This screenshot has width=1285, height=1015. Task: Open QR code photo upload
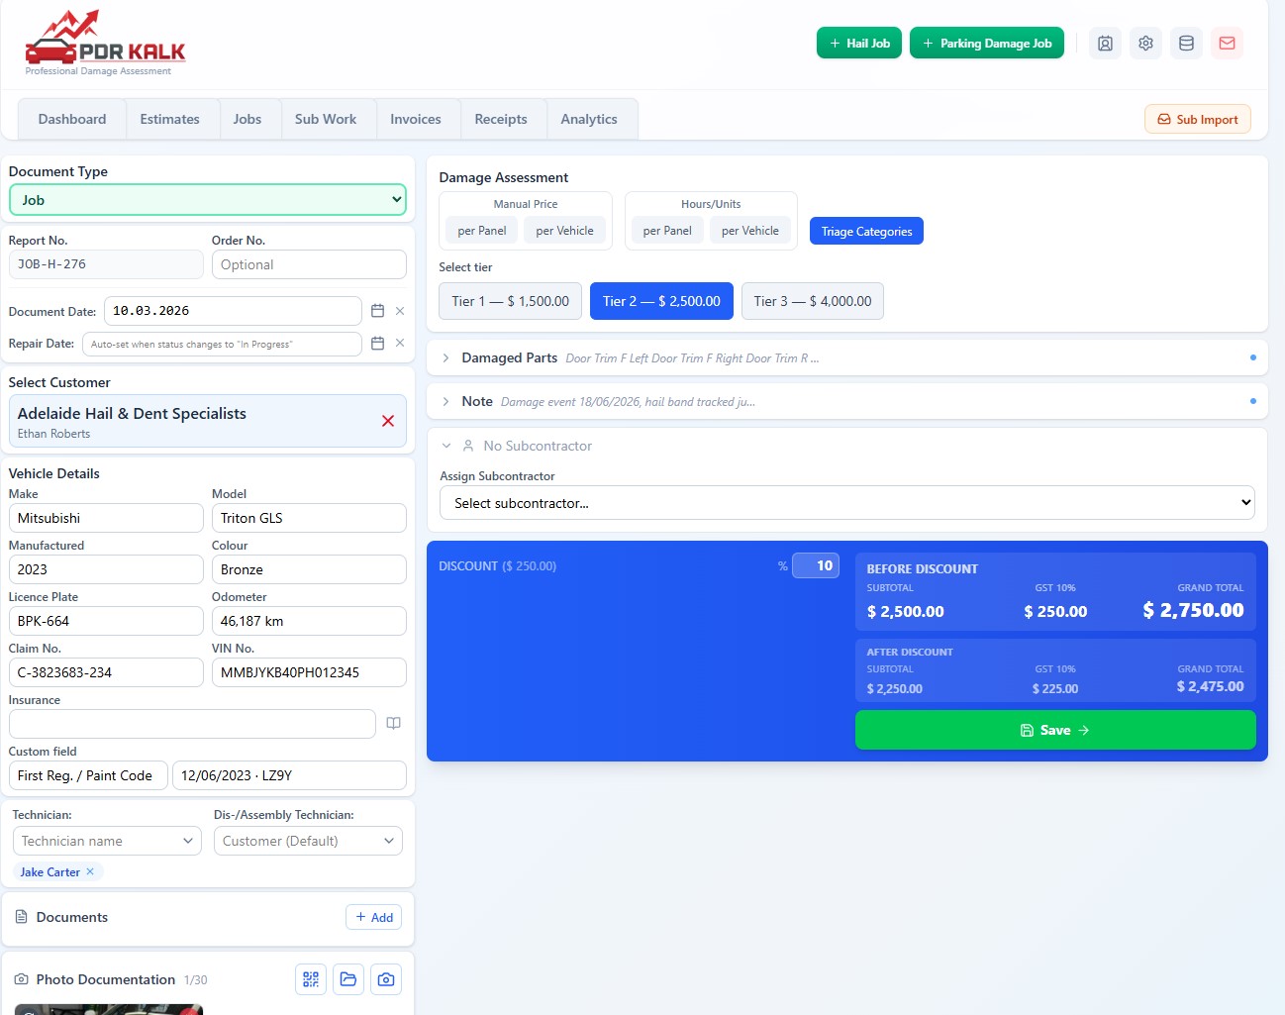click(x=311, y=979)
